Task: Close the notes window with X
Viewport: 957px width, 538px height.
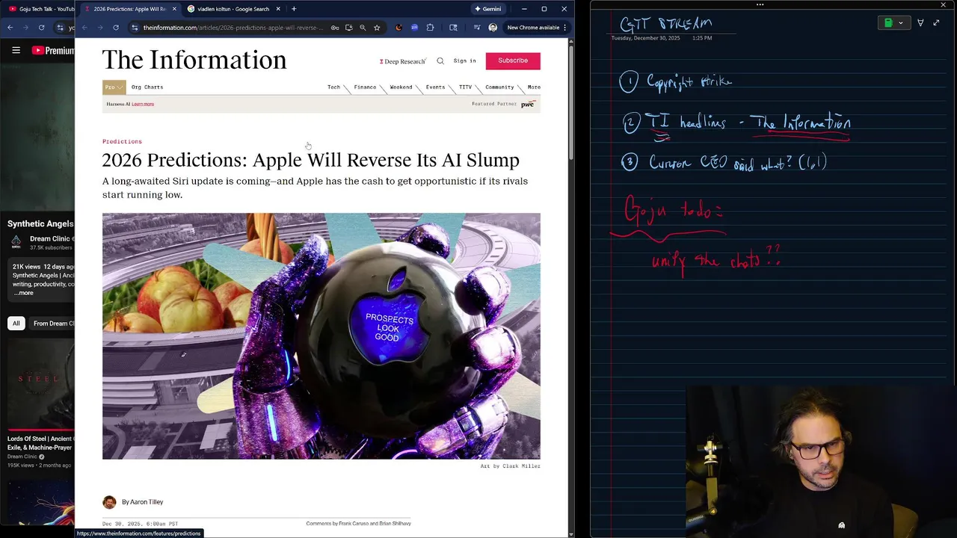Action: click(943, 4)
